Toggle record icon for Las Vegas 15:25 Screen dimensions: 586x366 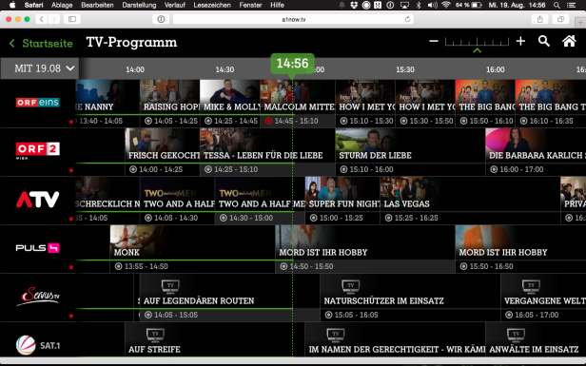388,218
